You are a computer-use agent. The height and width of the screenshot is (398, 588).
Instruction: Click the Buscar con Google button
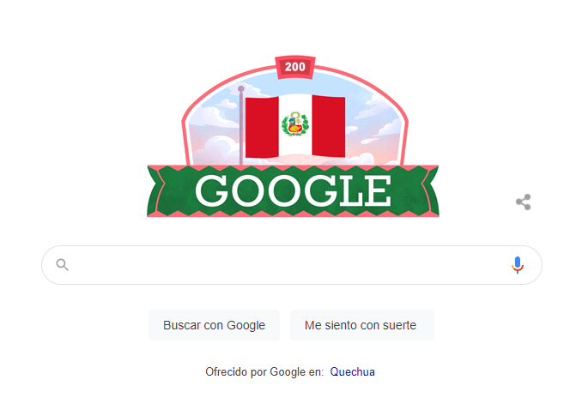214,325
